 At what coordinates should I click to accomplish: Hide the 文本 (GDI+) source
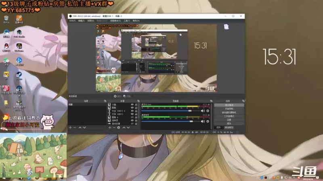click(x=132, y=114)
